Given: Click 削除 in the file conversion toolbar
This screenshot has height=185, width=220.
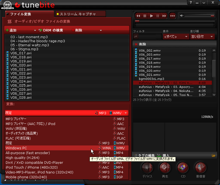Looking at the screenshot, I should (77, 30).
